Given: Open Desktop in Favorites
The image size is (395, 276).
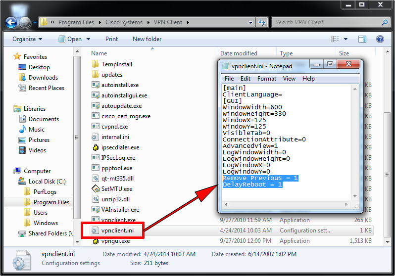Looking at the screenshot, I should pos(34,67).
